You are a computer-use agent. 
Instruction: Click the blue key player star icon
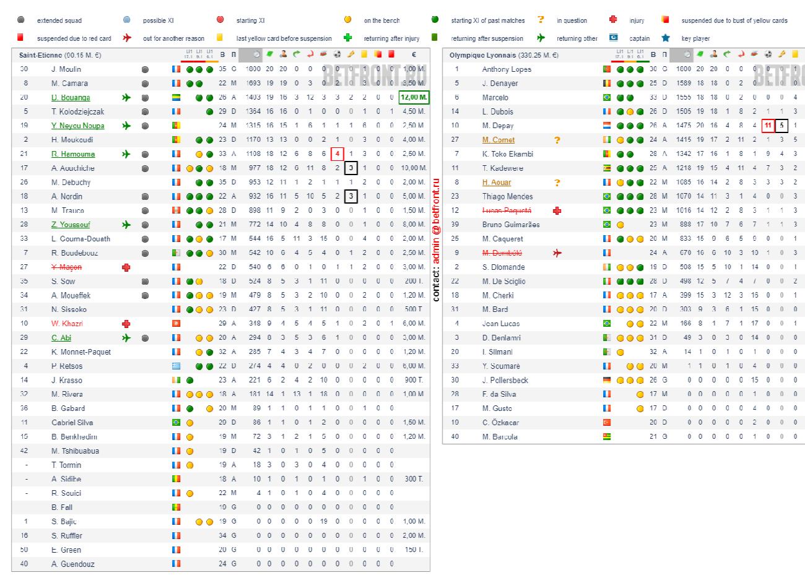[666, 38]
